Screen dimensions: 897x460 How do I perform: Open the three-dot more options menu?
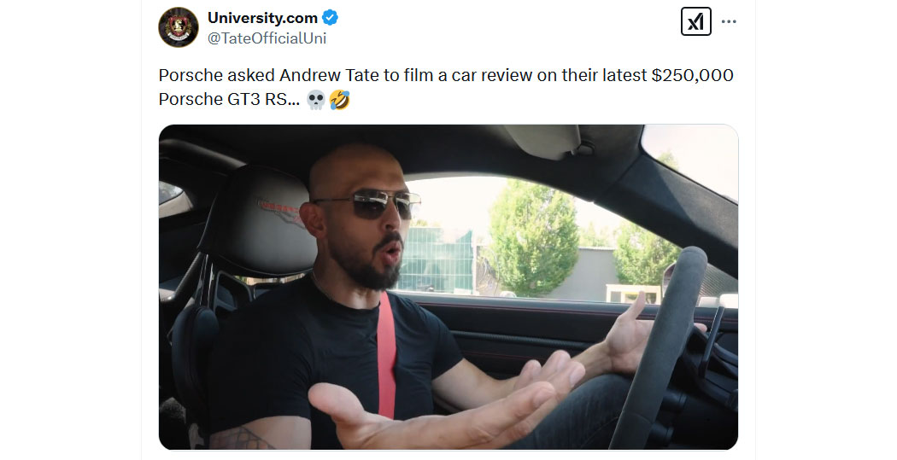(729, 21)
